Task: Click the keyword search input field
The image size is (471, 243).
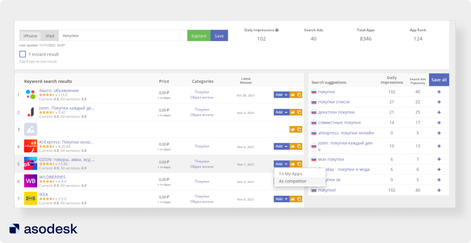Action: click(x=123, y=36)
